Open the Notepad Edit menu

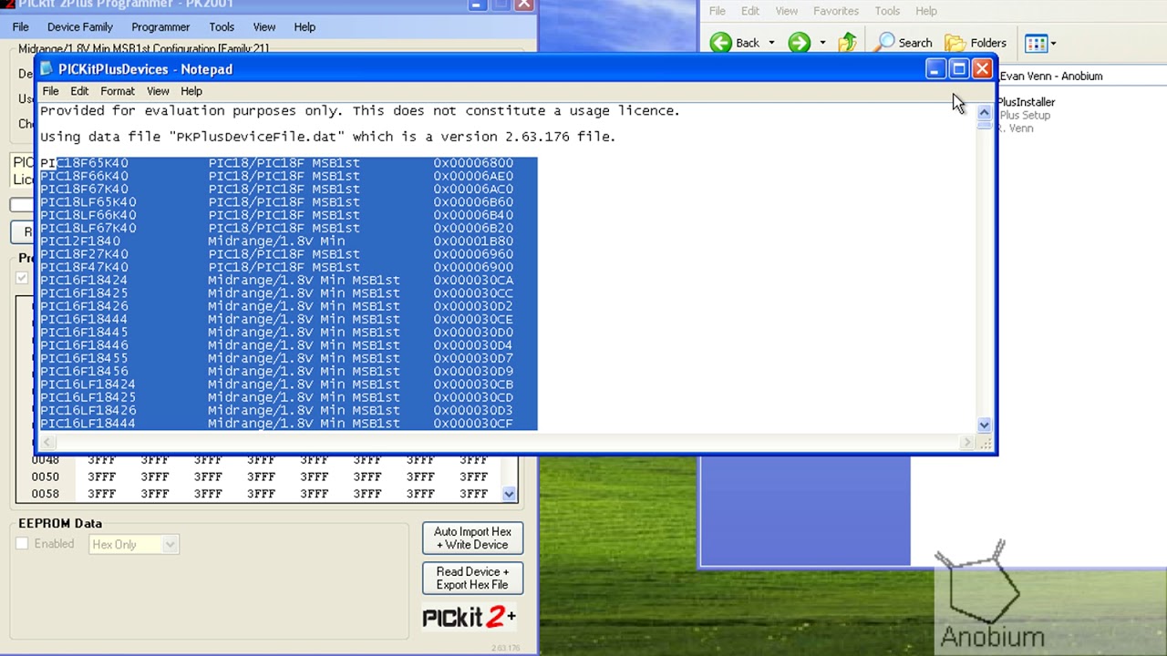point(79,91)
